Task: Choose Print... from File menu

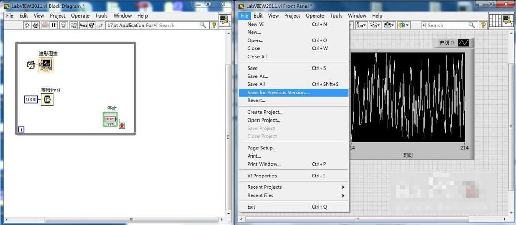Action: [x=294, y=156]
